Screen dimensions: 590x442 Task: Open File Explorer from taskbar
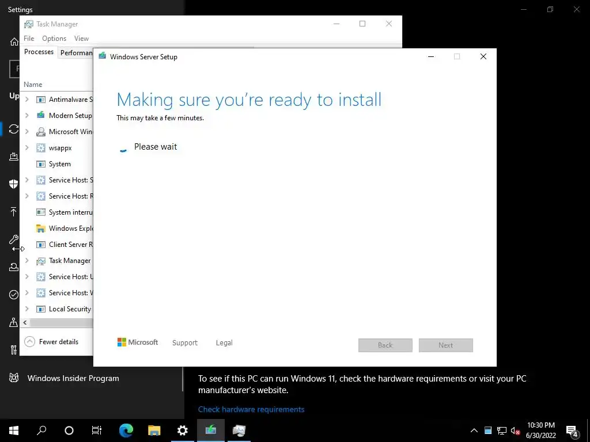click(154, 430)
